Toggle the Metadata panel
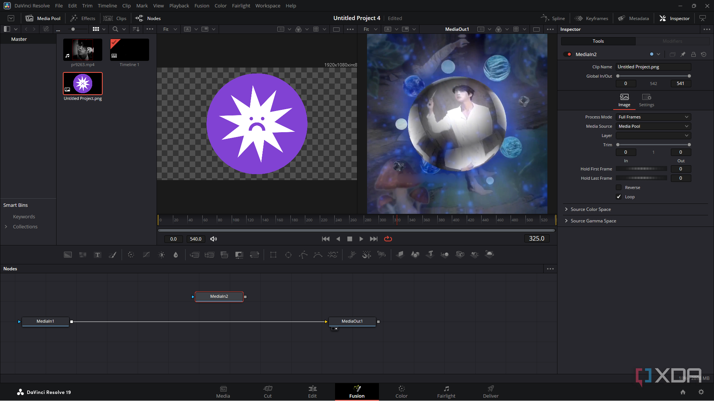Screen dimensions: 714x401 point(634,18)
